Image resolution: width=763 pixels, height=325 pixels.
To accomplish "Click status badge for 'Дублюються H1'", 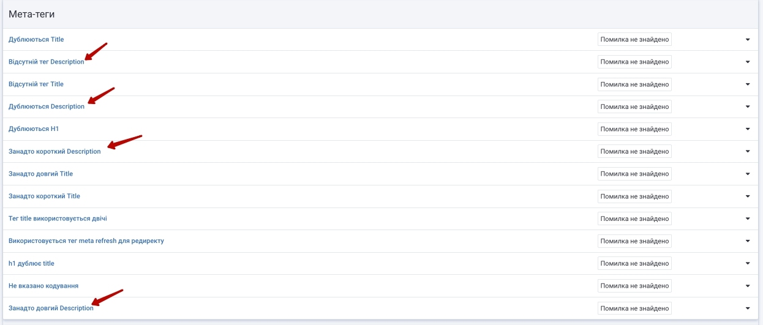I will click(x=634, y=129).
